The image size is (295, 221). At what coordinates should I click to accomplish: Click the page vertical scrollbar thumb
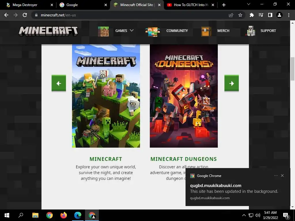(292, 69)
